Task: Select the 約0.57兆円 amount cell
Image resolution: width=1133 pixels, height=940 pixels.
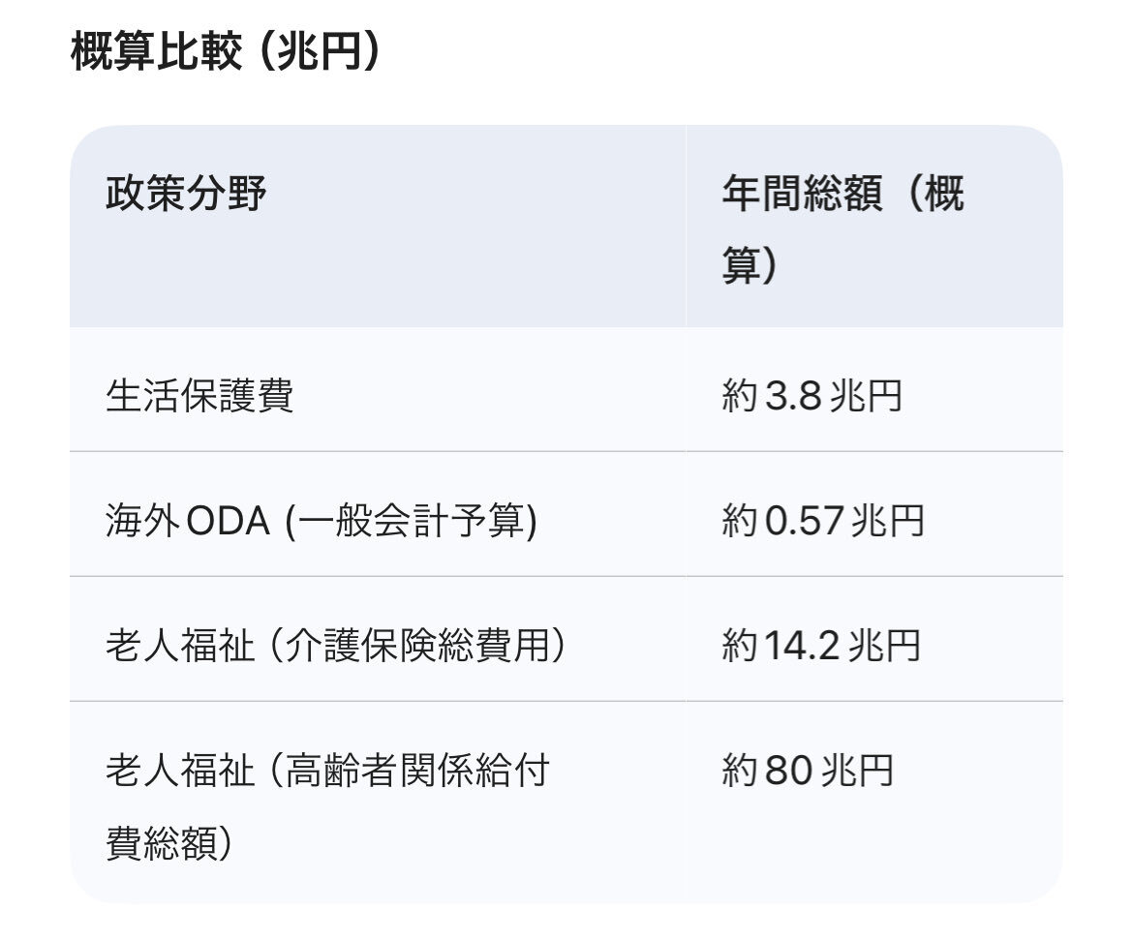Action: coord(823,521)
